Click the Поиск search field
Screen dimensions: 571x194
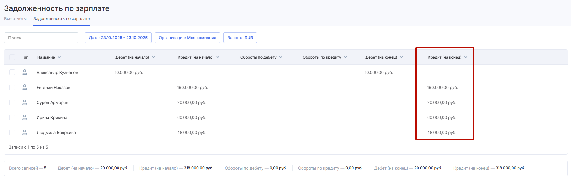click(x=41, y=38)
